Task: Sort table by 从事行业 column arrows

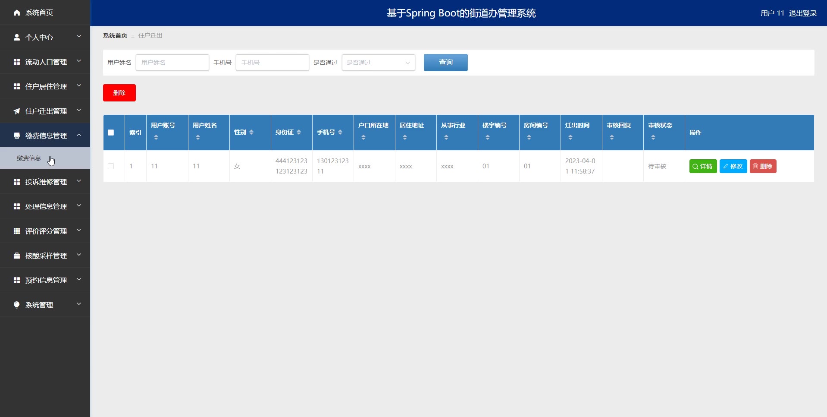Action: [x=446, y=137]
